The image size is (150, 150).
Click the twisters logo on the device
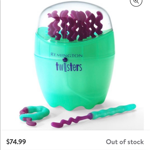pyautogui.click(x=69, y=67)
